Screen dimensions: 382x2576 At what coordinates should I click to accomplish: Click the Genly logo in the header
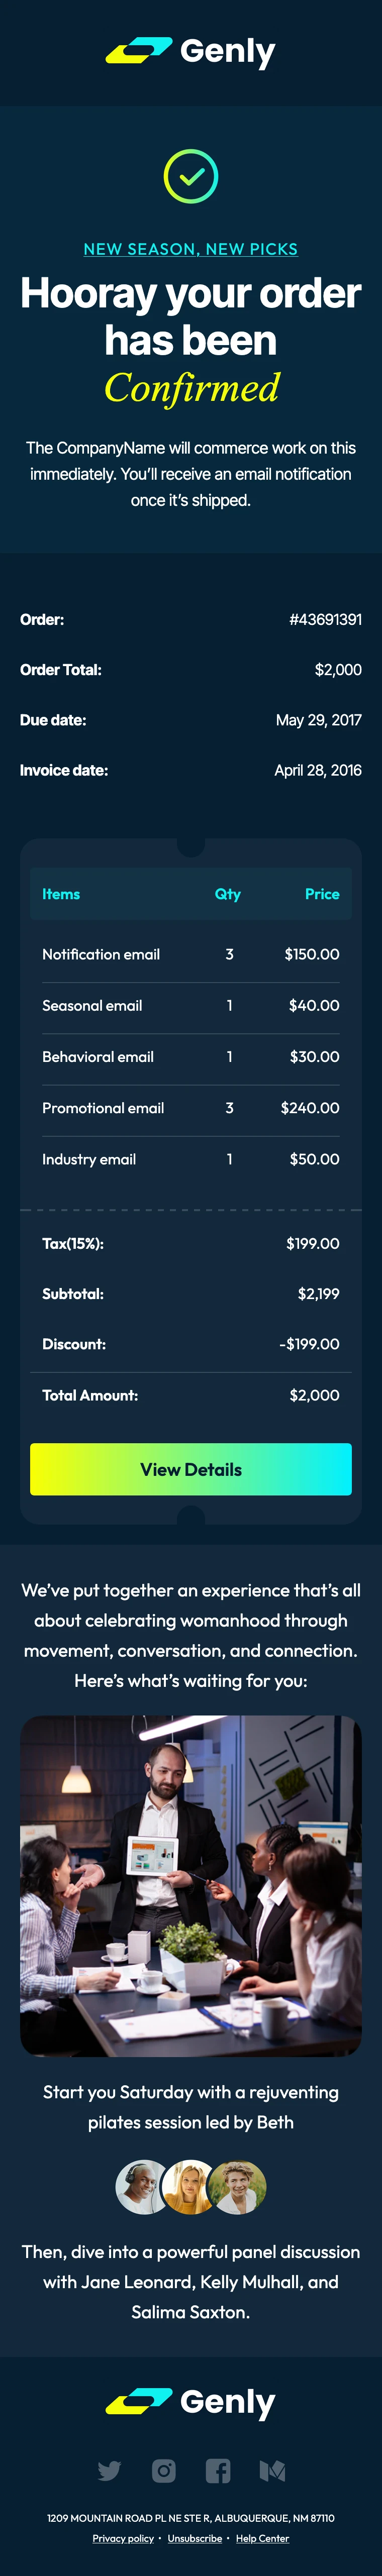[x=191, y=51]
